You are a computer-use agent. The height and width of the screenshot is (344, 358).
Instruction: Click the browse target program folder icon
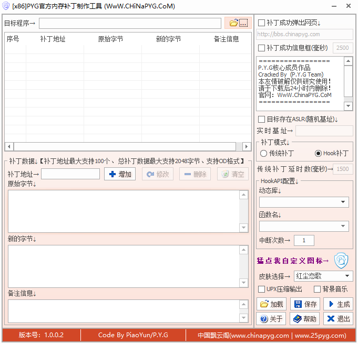[x=233, y=23]
